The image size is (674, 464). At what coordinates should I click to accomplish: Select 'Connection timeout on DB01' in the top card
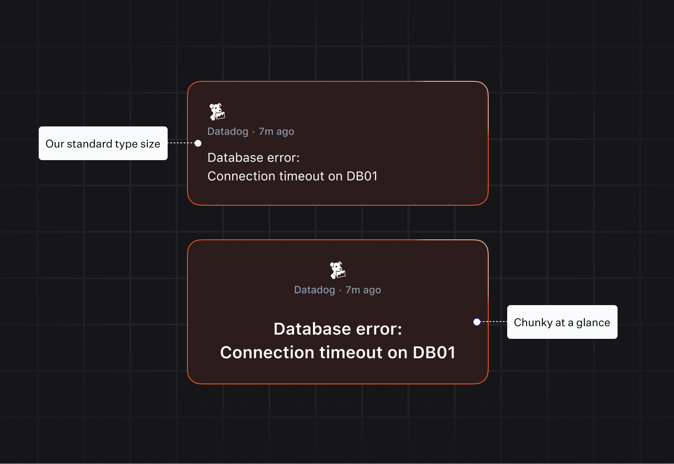click(293, 176)
